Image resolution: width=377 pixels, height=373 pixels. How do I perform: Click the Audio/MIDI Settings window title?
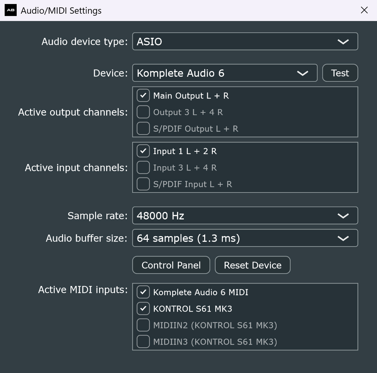61,11
